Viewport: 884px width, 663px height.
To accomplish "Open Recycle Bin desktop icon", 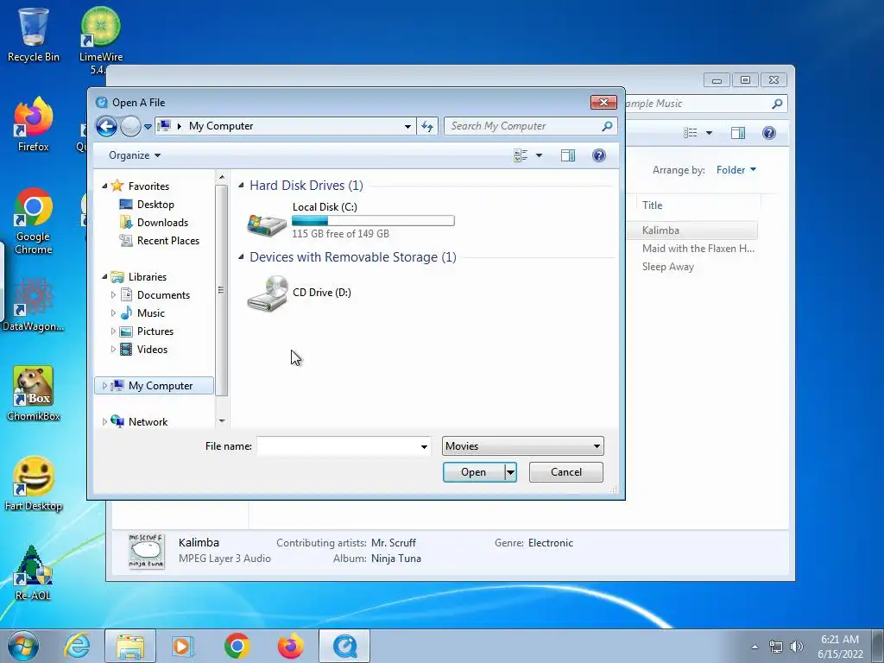I will (x=34, y=34).
